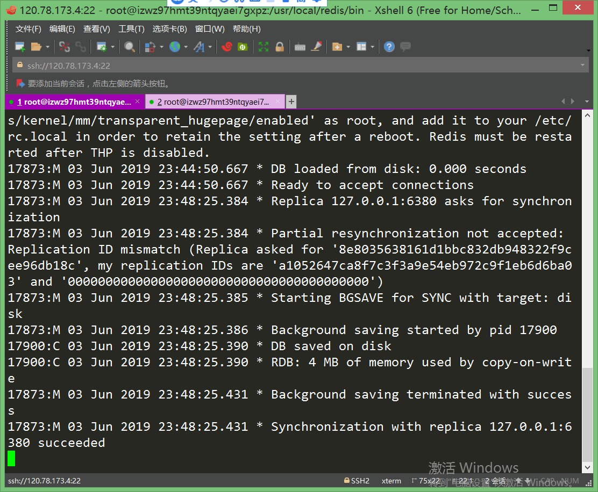The width and height of the screenshot is (598, 492).
Task: Click the toolbar overflow arrow
Action: click(588, 50)
